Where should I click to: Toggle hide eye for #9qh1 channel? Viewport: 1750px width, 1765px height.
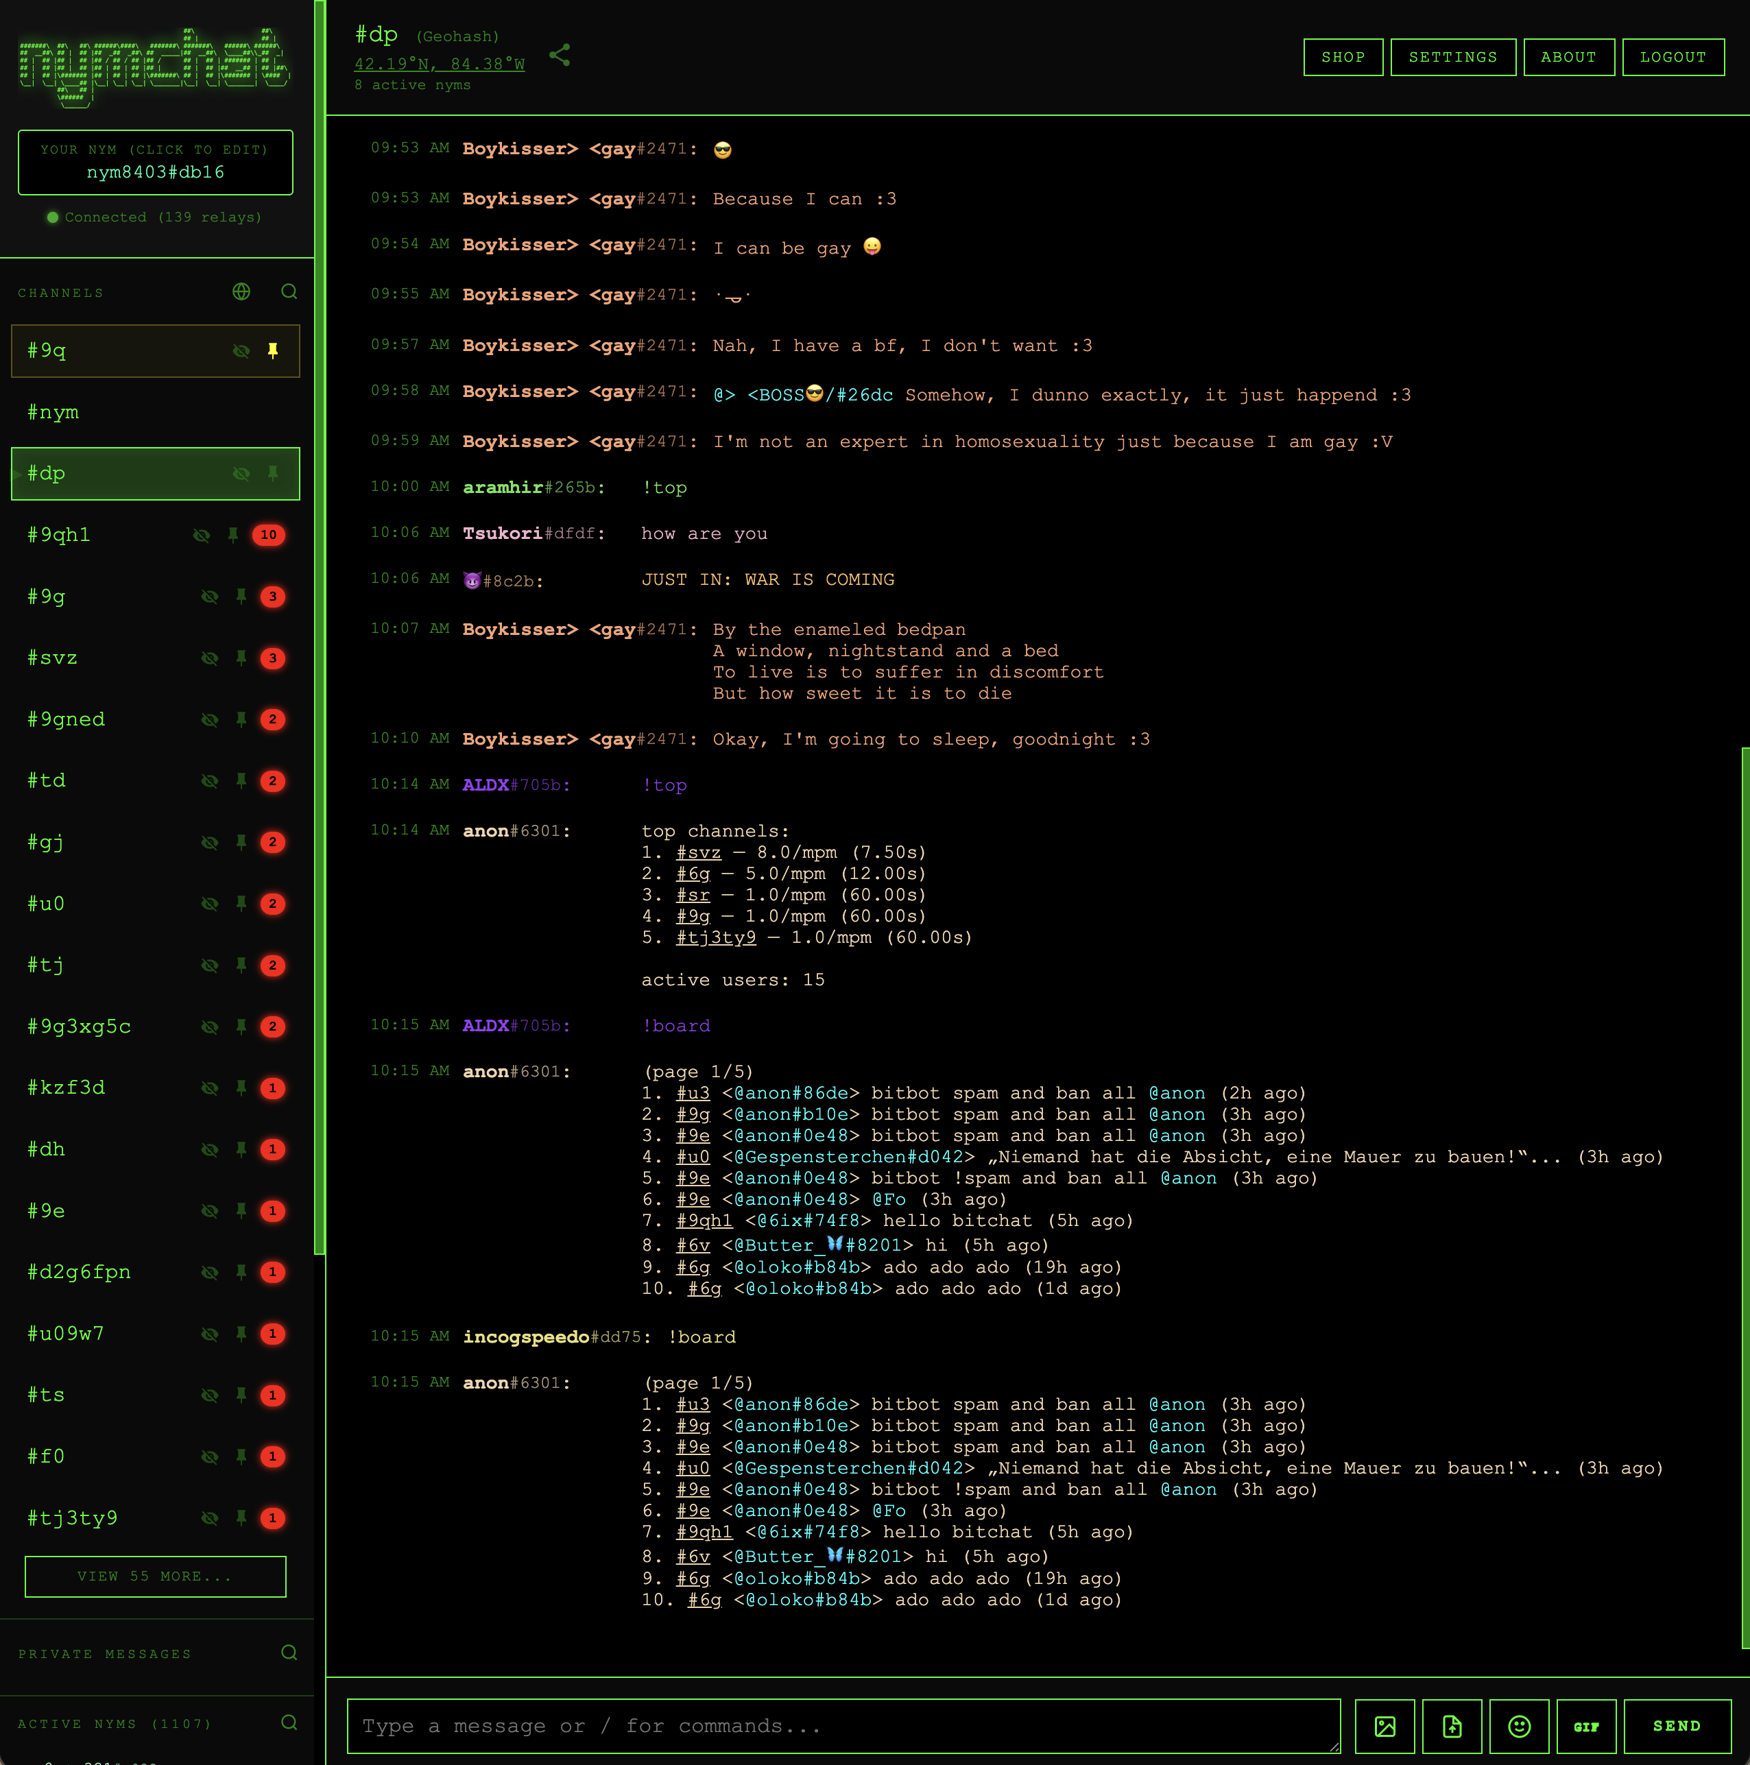(x=201, y=536)
